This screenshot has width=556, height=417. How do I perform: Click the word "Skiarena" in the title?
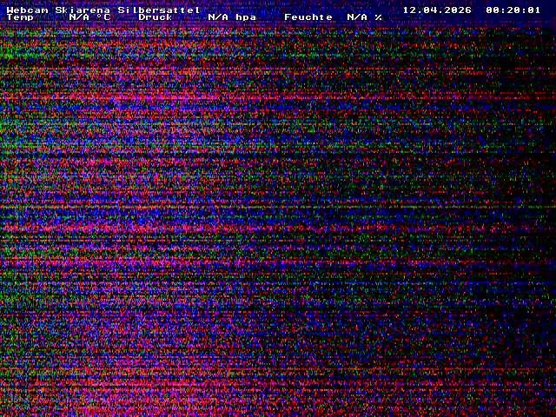point(83,10)
